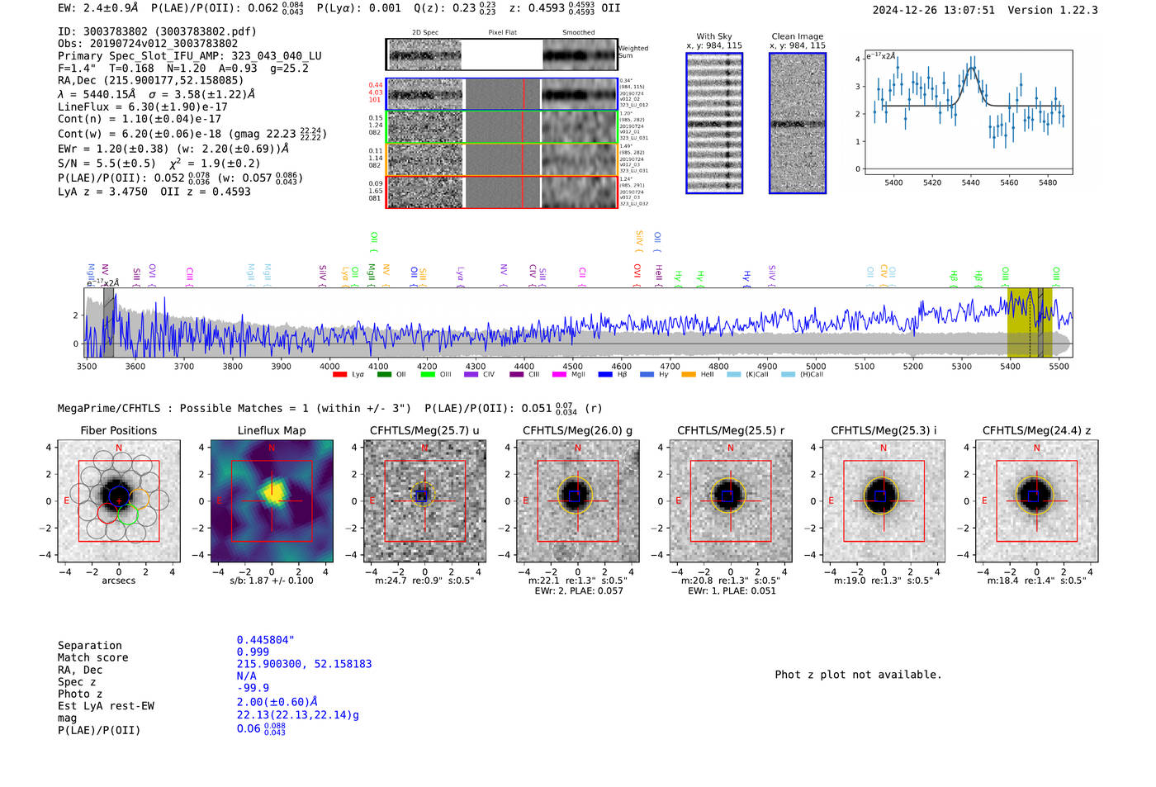Select the red-bordered 2D spectrum row

click(x=502, y=192)
